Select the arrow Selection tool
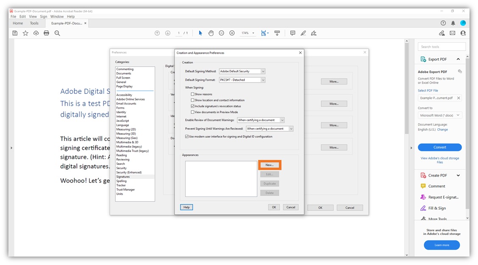478x265 pixels. point(200,33)
